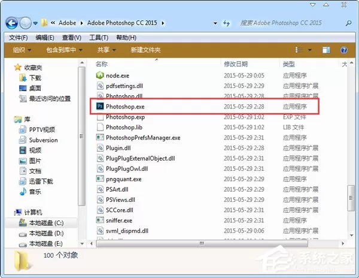The image size is (359, 278).
Task: Select pdfsettings.dll file icon
Action: point(100,86)
